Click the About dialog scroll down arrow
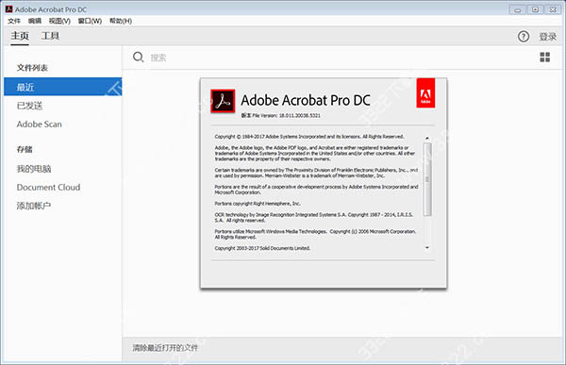 [x=427, y=248]
